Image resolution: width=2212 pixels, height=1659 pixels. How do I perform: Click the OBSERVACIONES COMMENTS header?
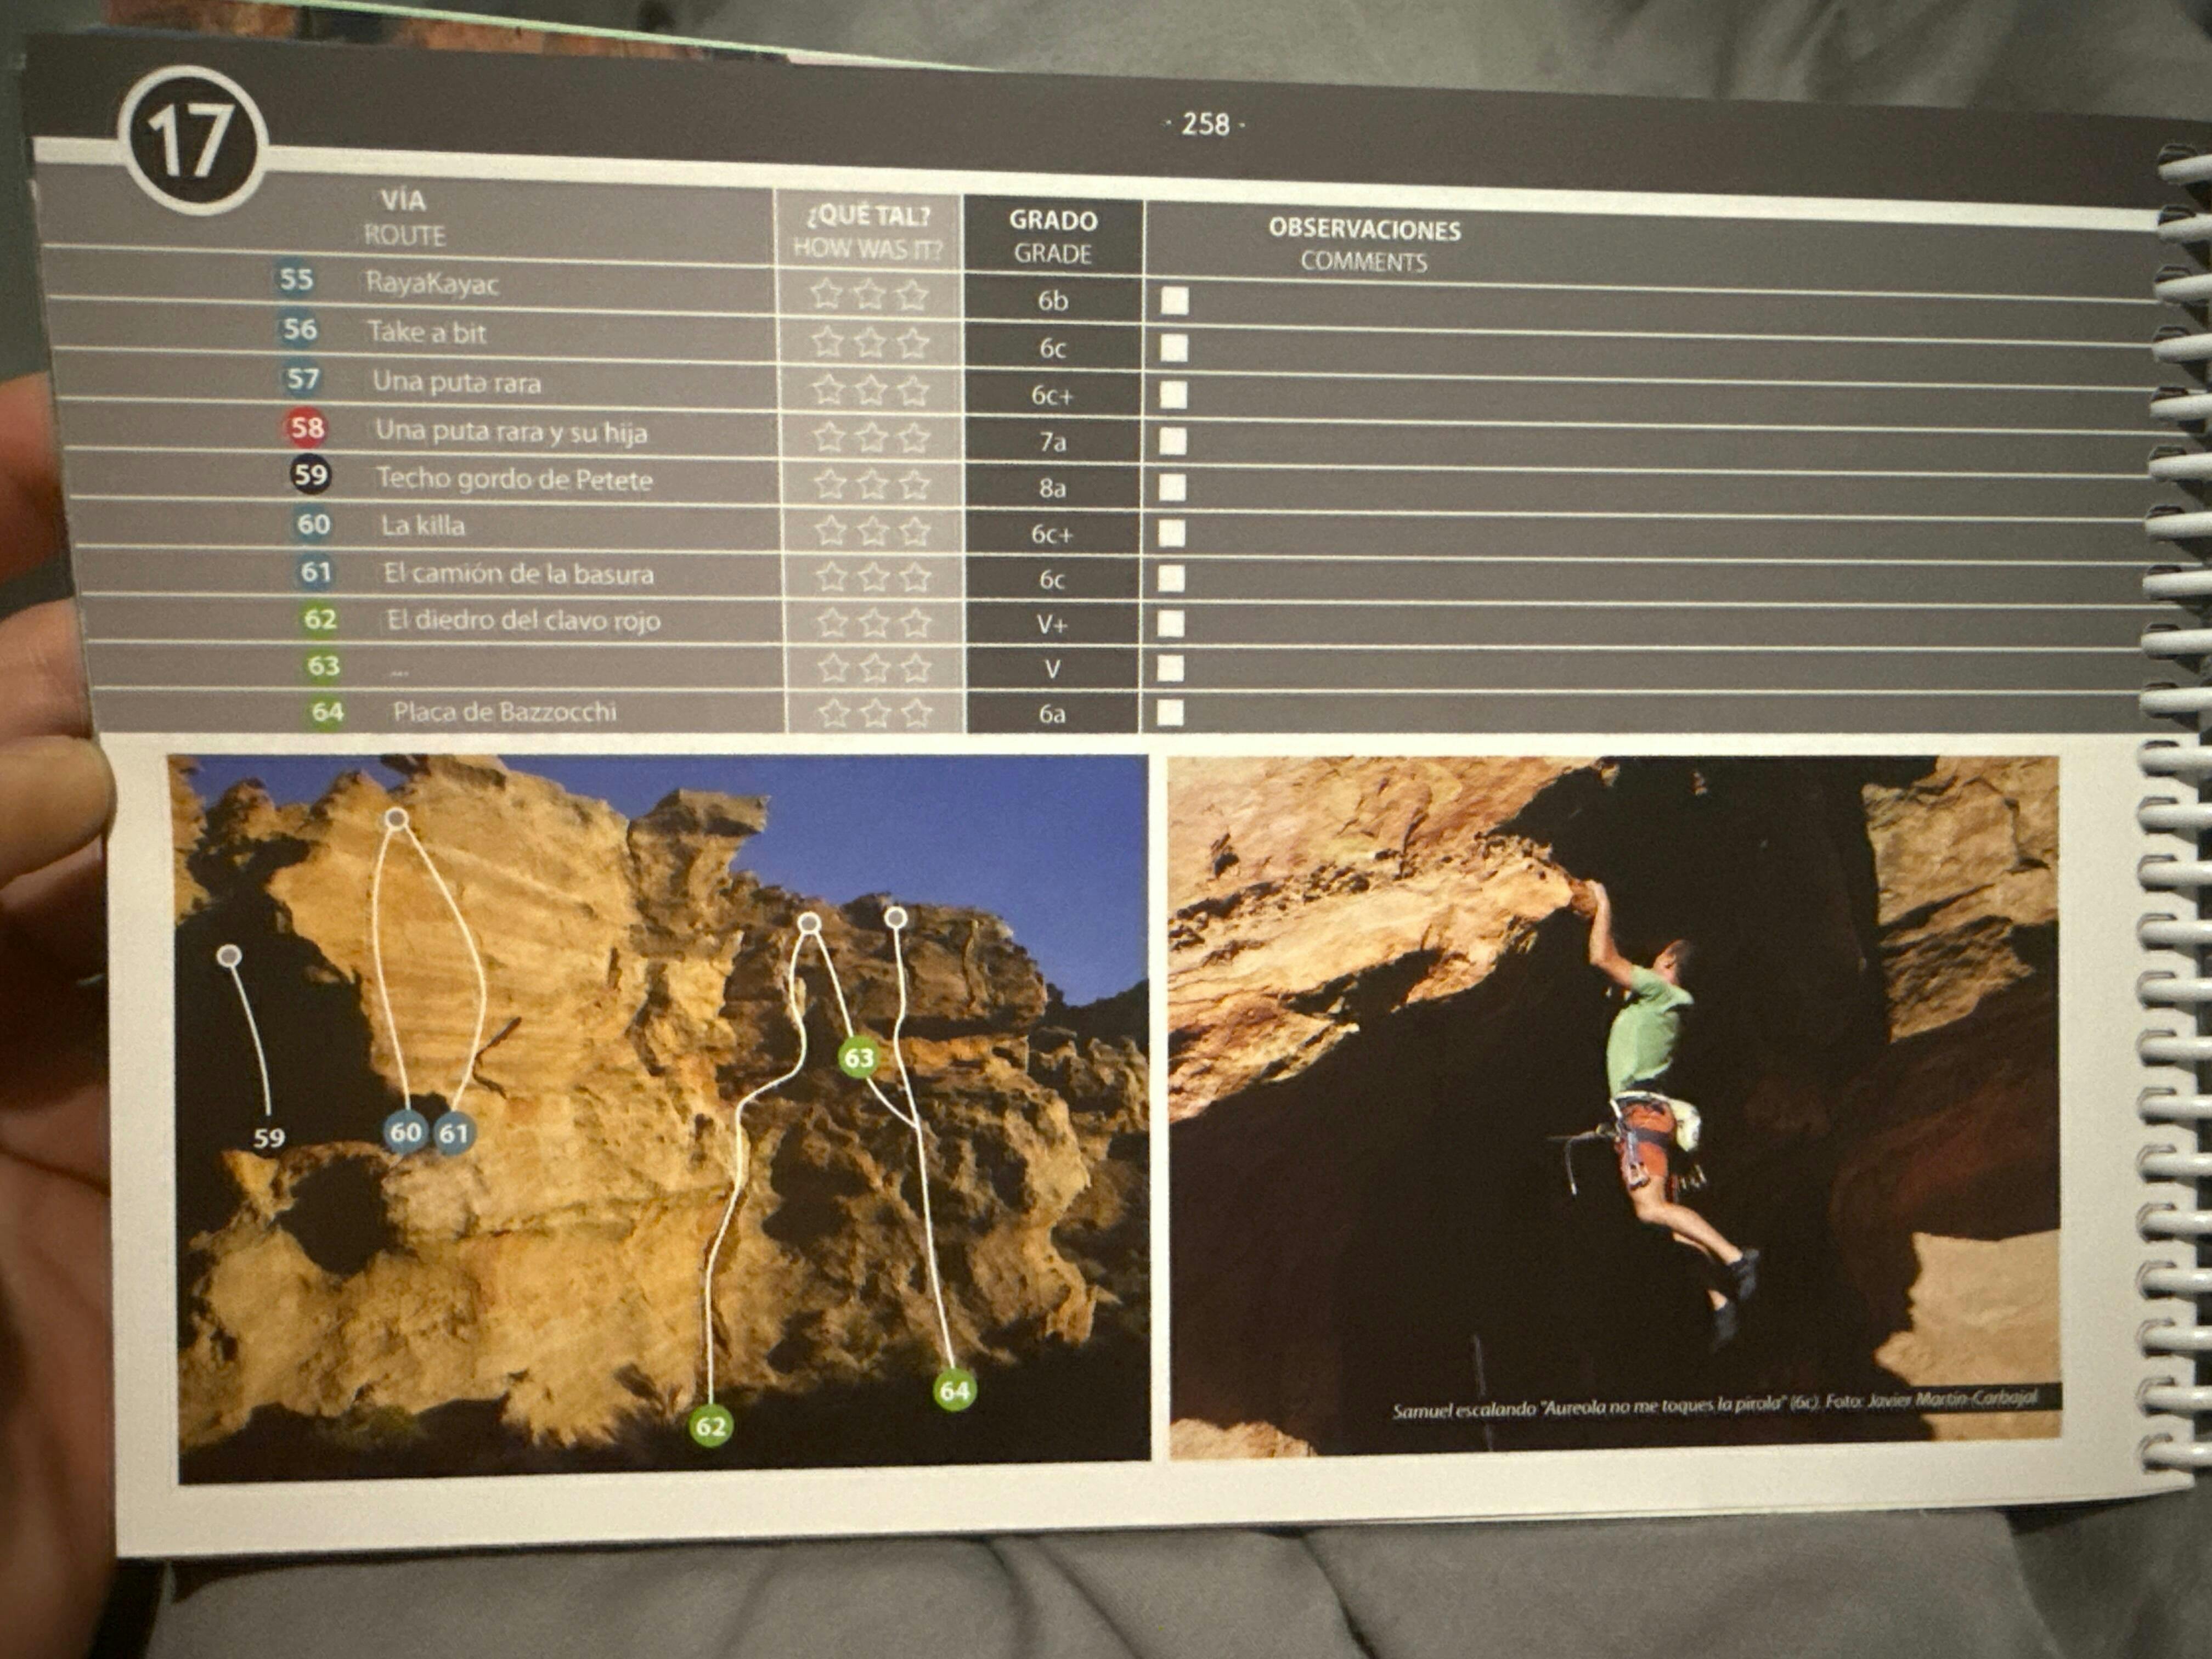point(1364,245)
